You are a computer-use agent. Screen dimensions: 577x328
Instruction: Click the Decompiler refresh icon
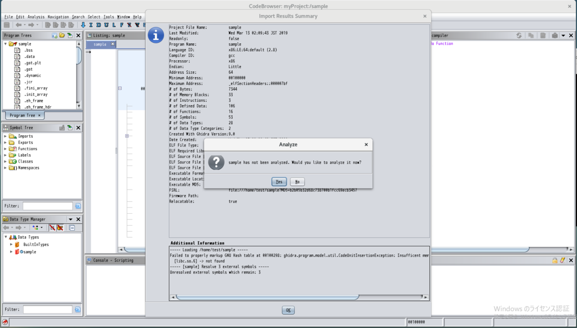pyautogui.click(x=519, y=35)
